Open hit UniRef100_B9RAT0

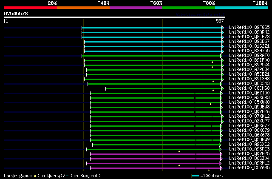click(x=249, y=56)
